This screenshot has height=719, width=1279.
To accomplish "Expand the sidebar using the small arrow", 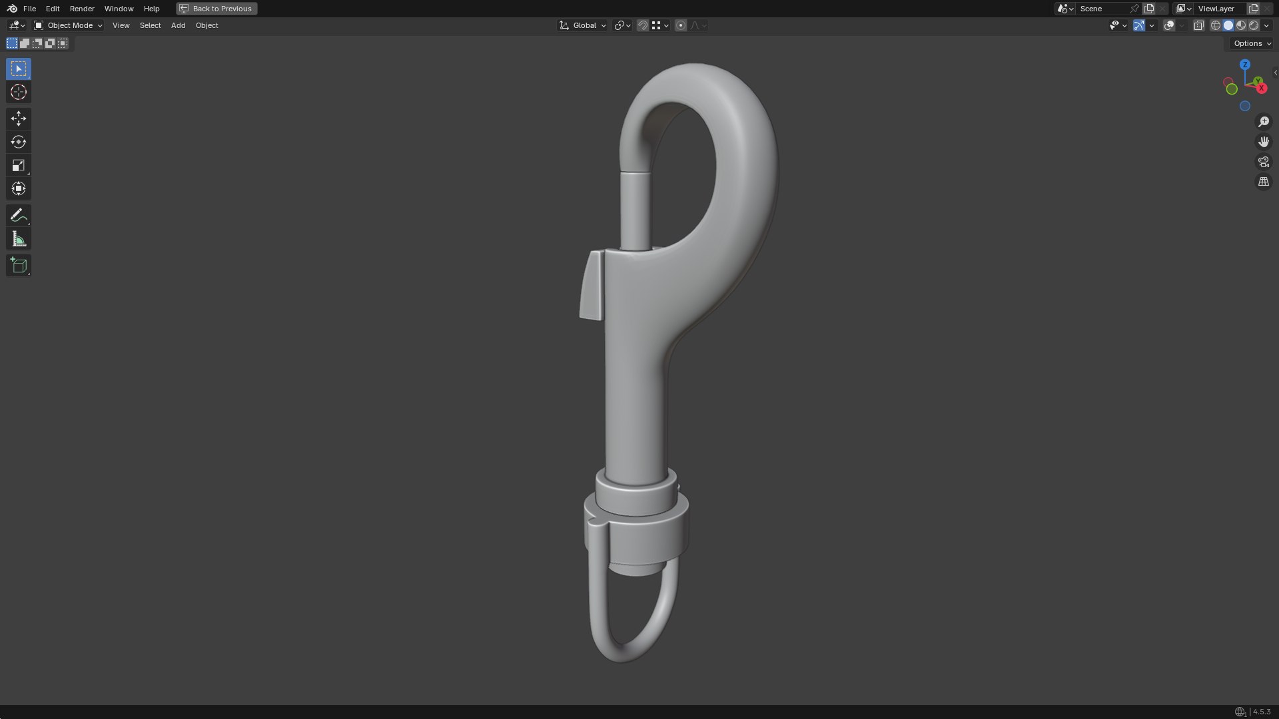I will pos(1275,73).
